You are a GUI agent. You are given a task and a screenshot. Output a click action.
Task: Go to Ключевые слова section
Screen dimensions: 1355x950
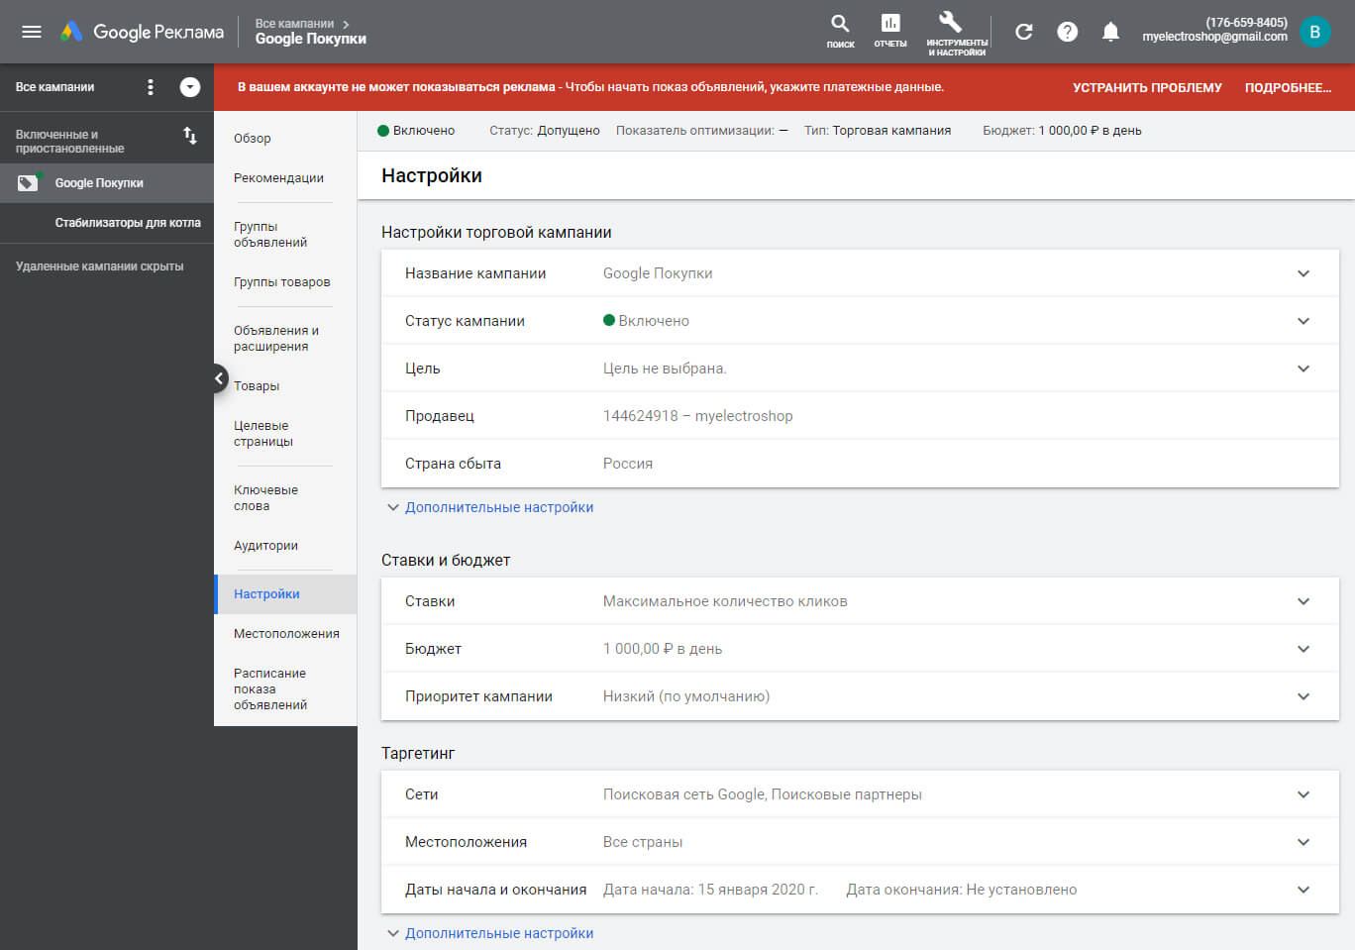pyautogui.click(x=265, y=498)
